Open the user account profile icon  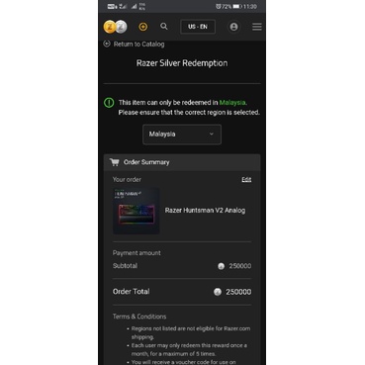(233, 27)
